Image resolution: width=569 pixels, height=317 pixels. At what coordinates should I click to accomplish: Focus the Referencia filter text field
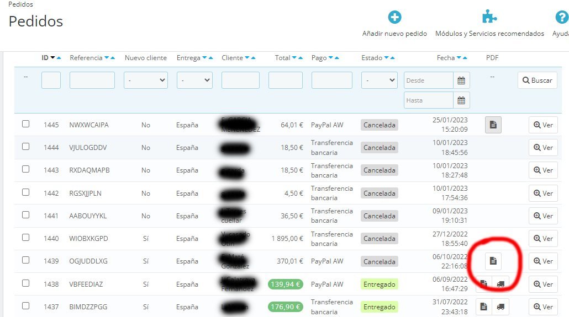[92, 80]
